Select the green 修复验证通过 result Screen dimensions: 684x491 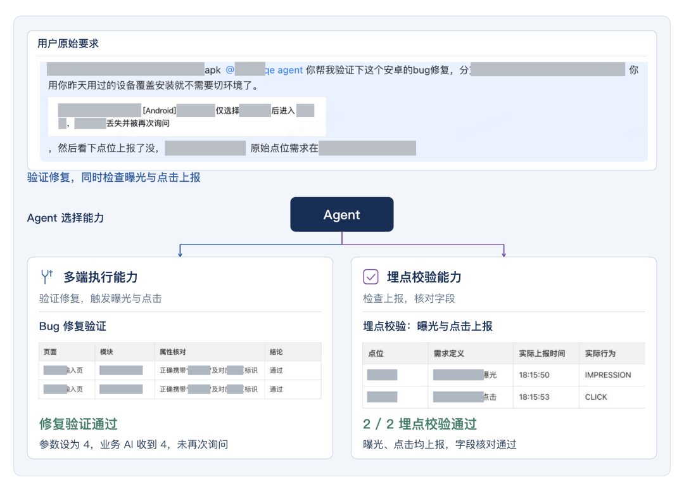[x=79, y=424]
